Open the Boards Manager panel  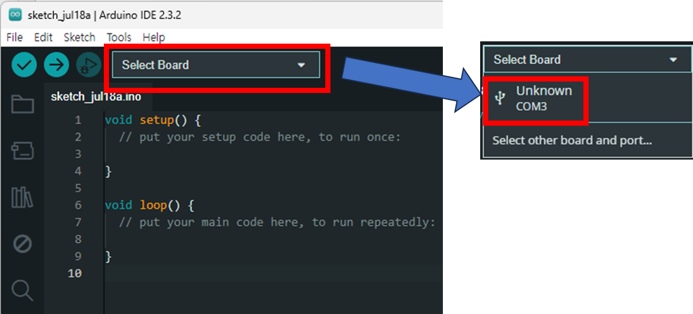22,151
